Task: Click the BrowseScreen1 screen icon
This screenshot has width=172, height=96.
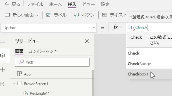Action: 20,83
